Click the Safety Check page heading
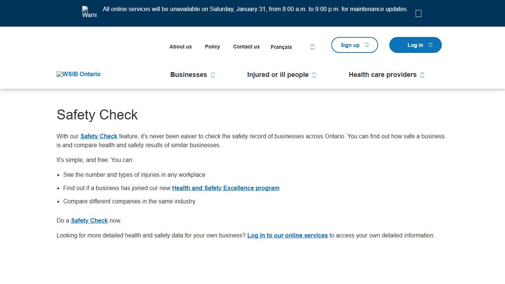Screen dimensions: 505x284 coord(97,115)
